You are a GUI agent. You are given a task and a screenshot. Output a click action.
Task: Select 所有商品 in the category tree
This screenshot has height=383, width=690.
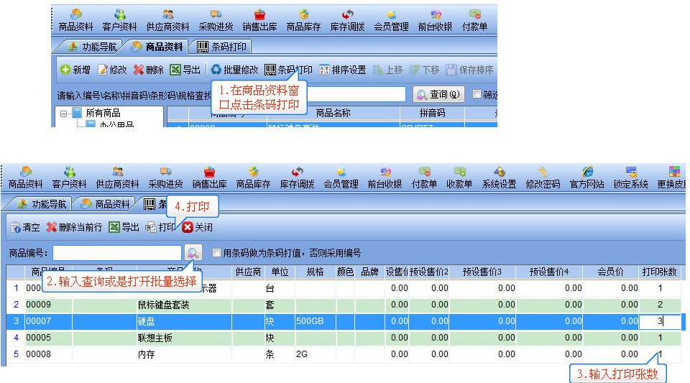[x=103, y=113]
